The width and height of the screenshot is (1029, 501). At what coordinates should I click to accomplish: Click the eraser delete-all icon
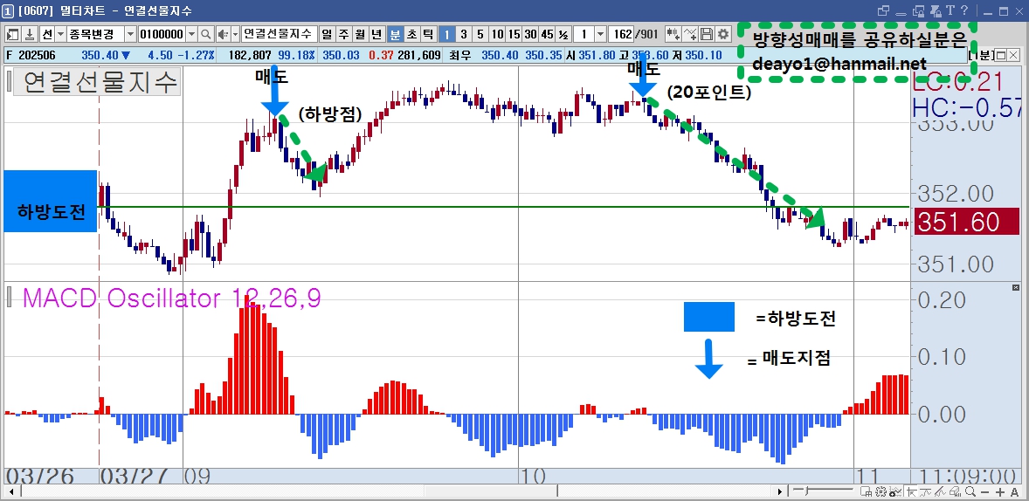(x=956, y=491)
